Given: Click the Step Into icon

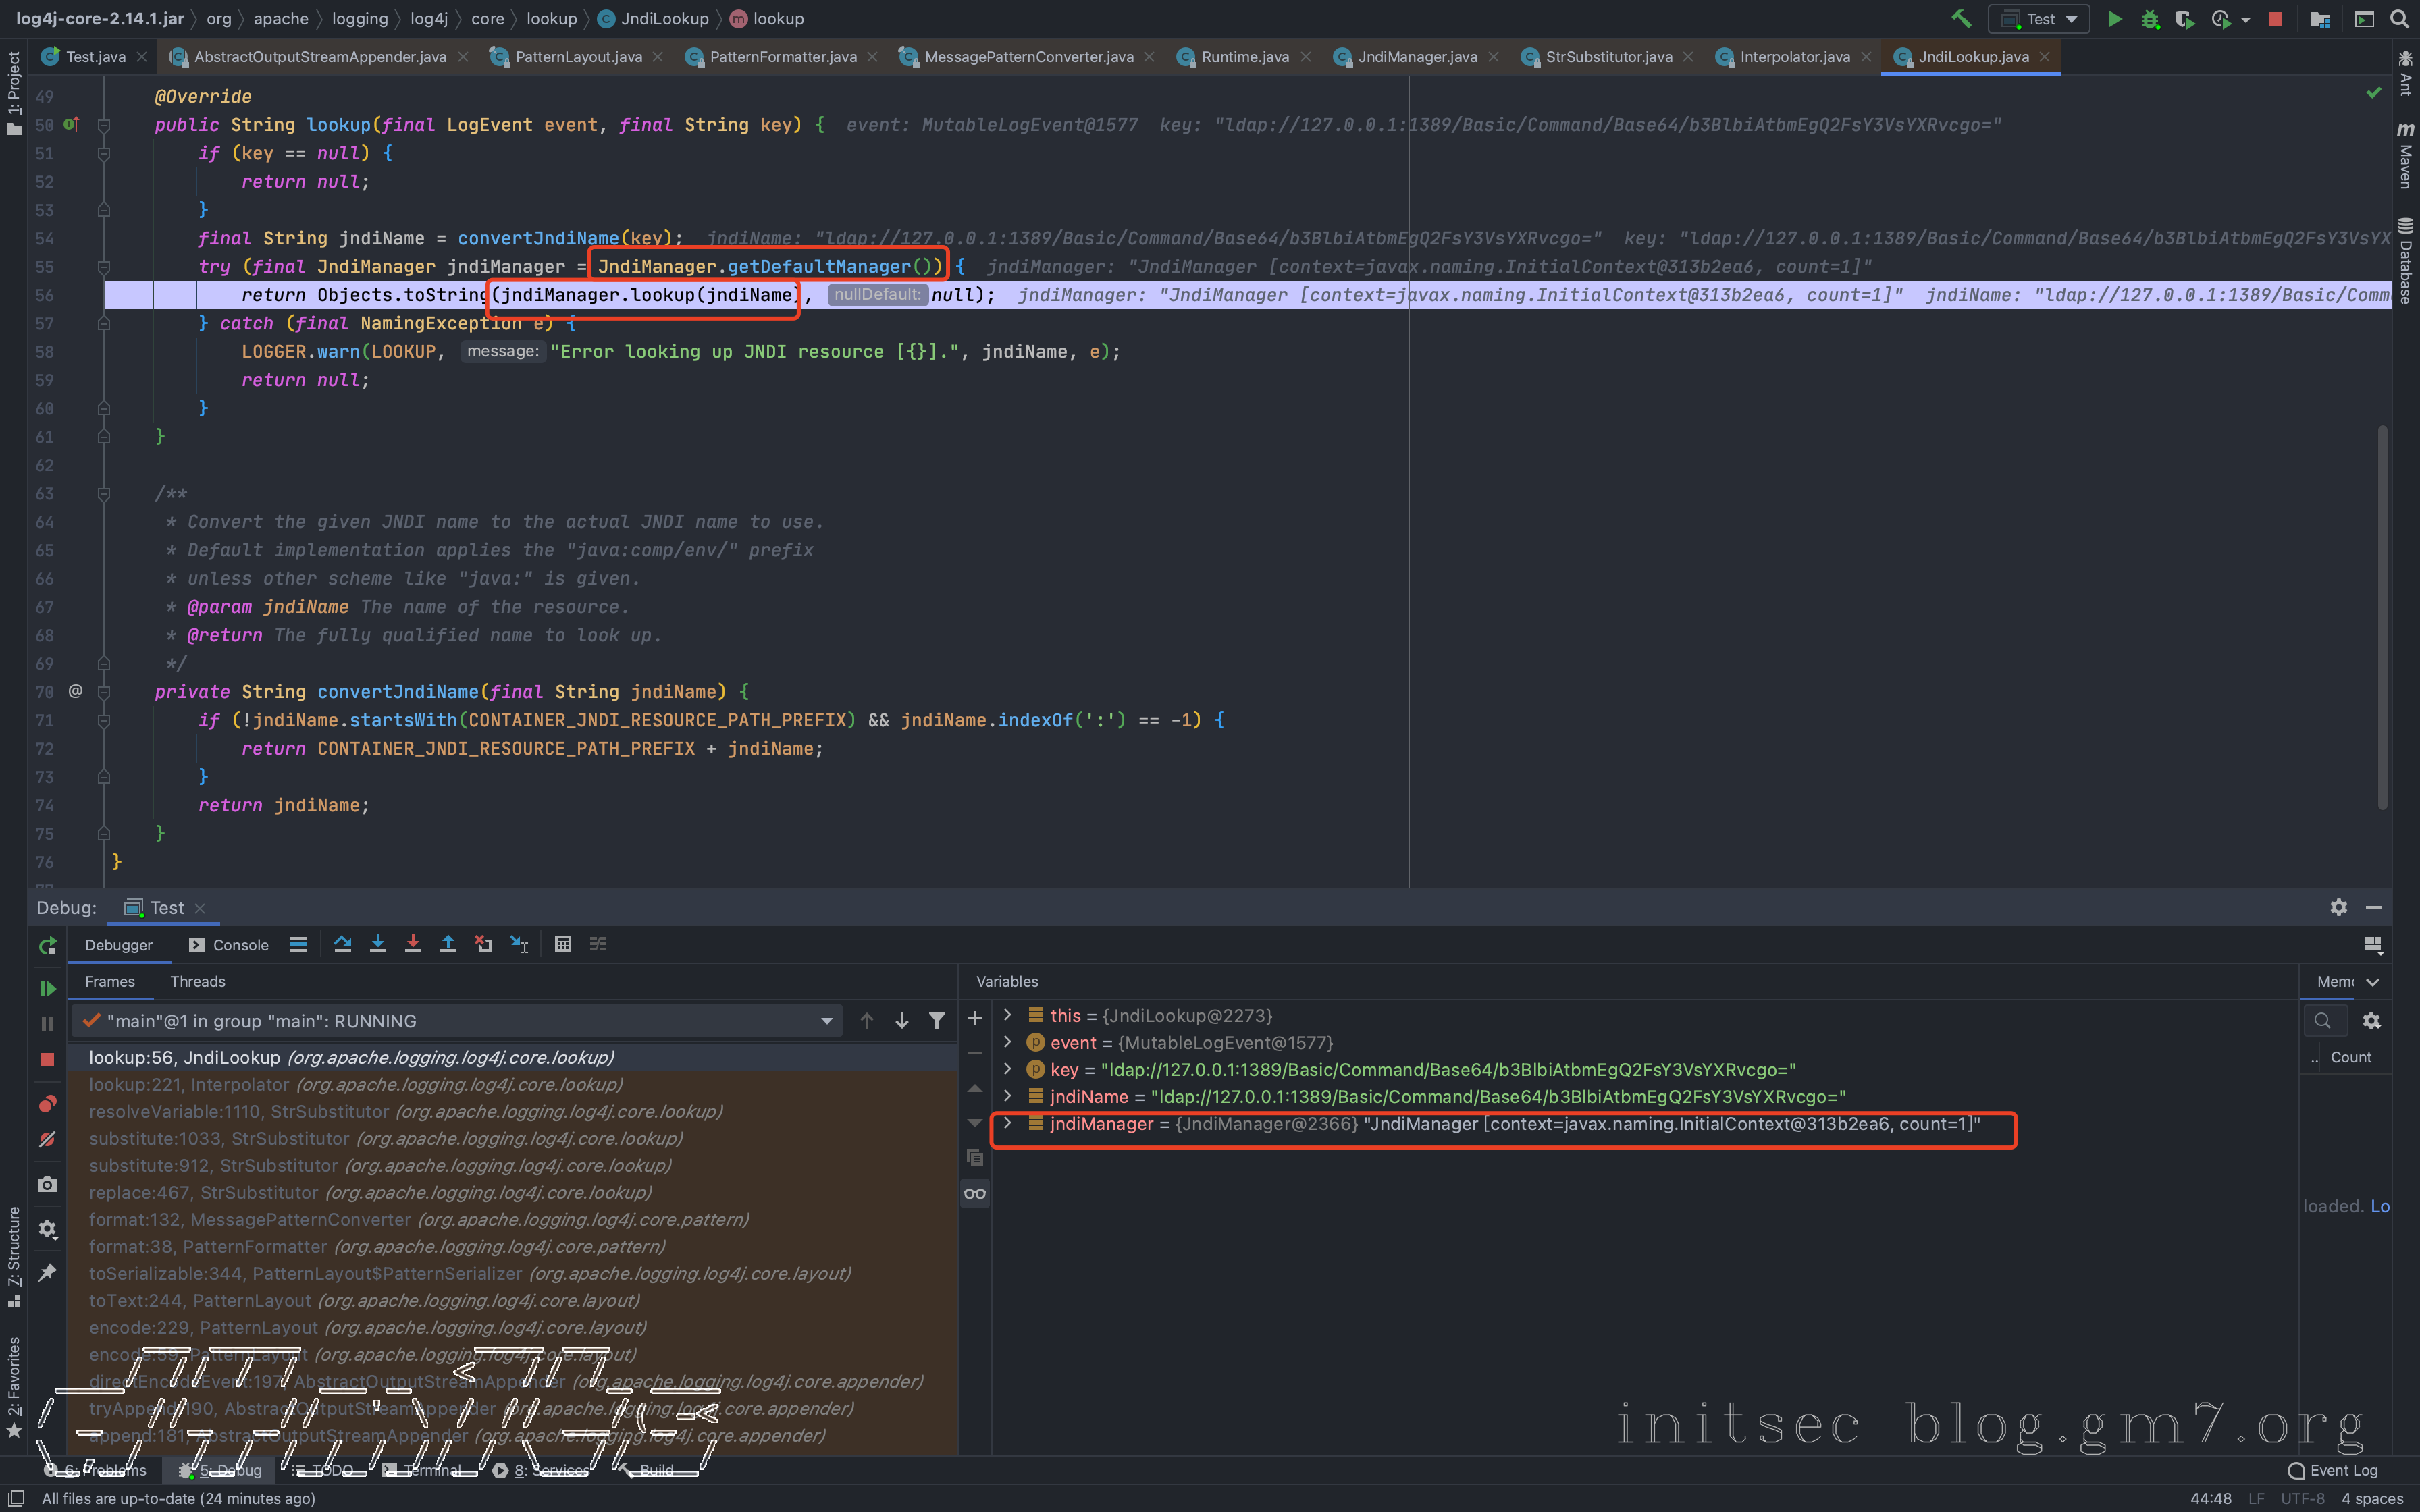Looking at the screenshot, I should pos(377,944).
